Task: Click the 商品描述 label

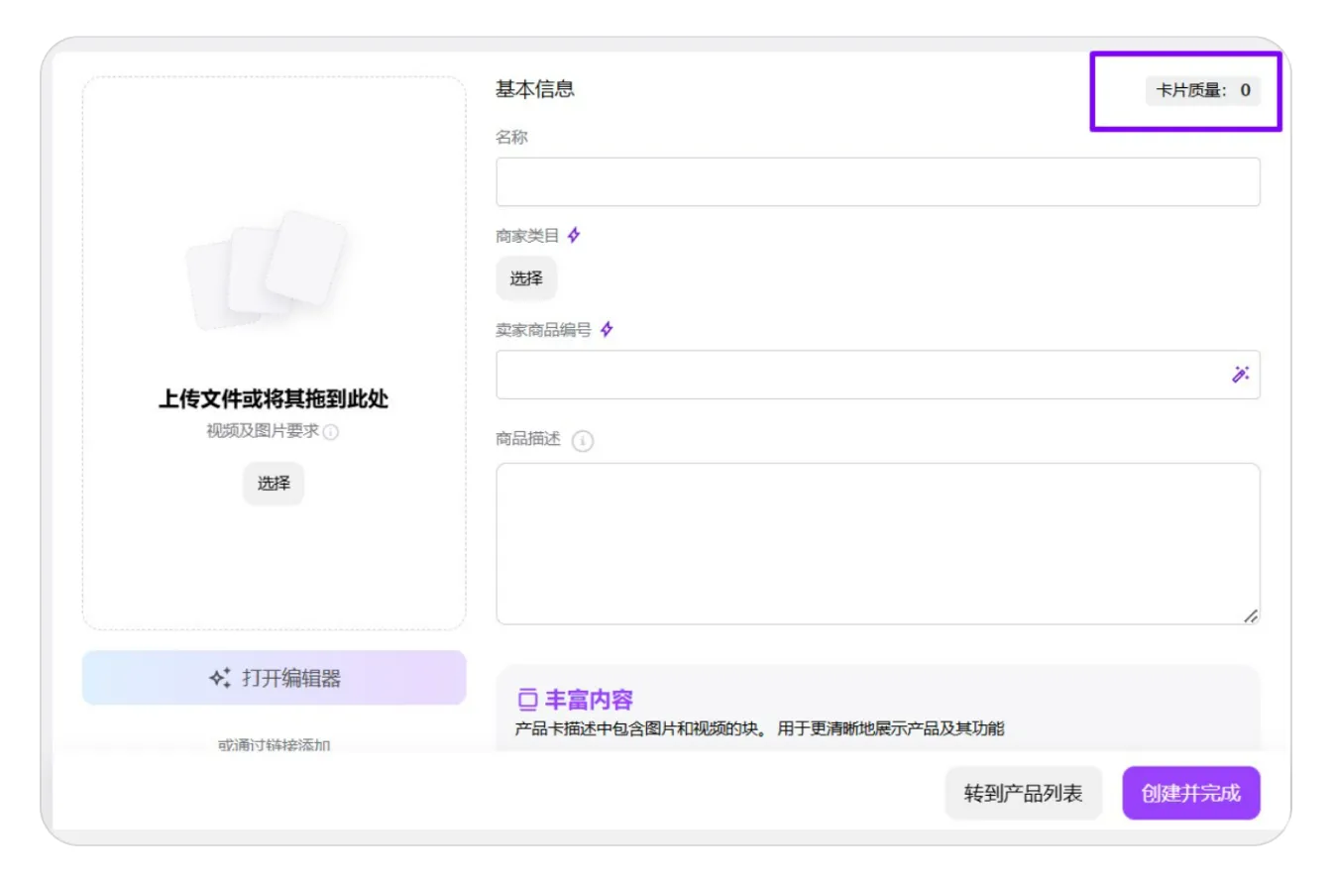Action: click(527, 439)
